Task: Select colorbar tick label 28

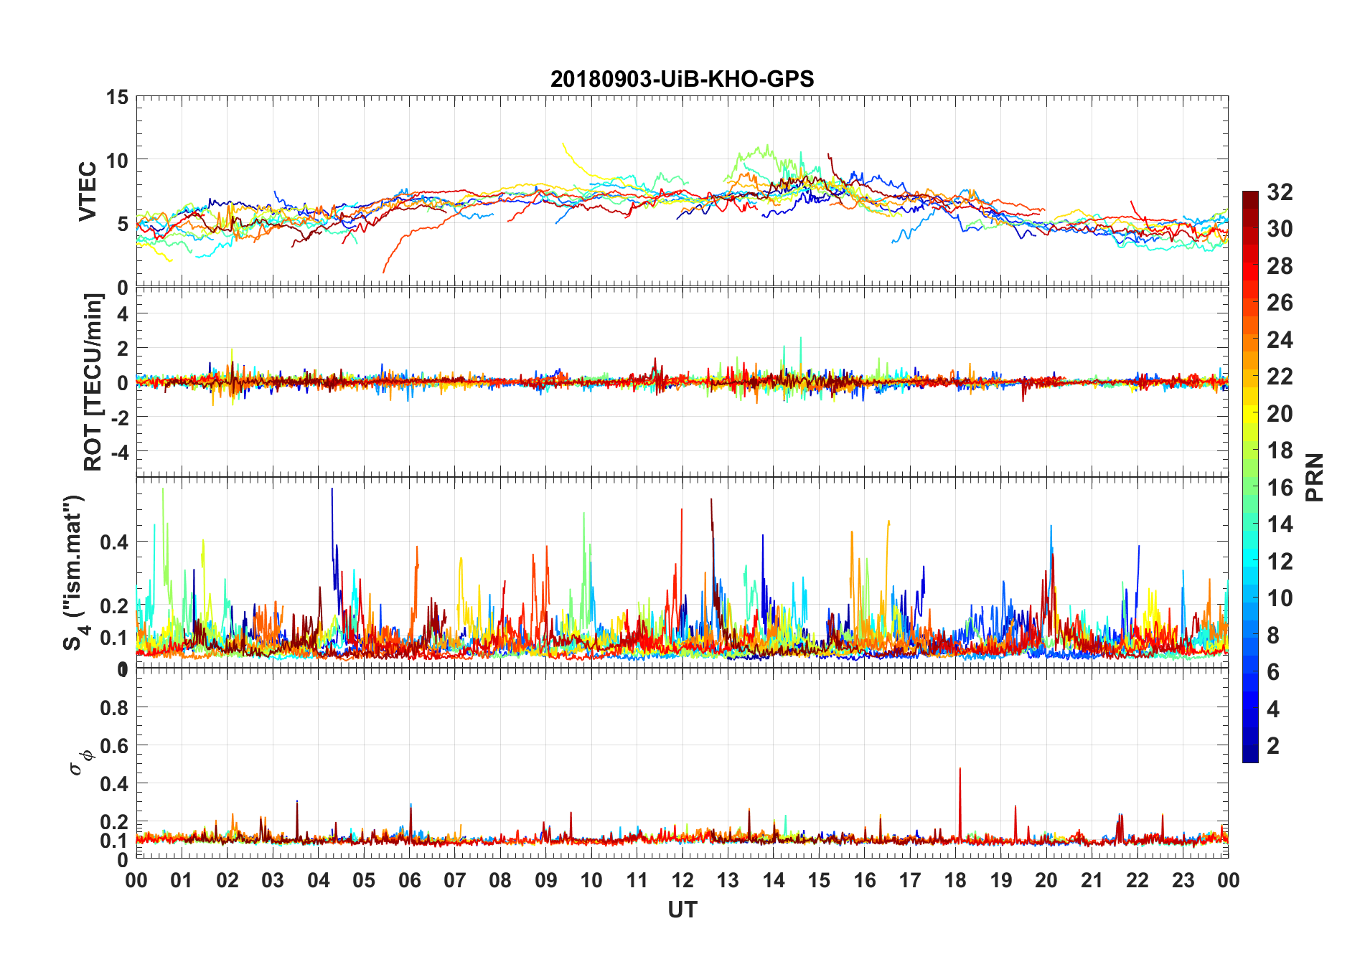Action: coord(1280,266)
